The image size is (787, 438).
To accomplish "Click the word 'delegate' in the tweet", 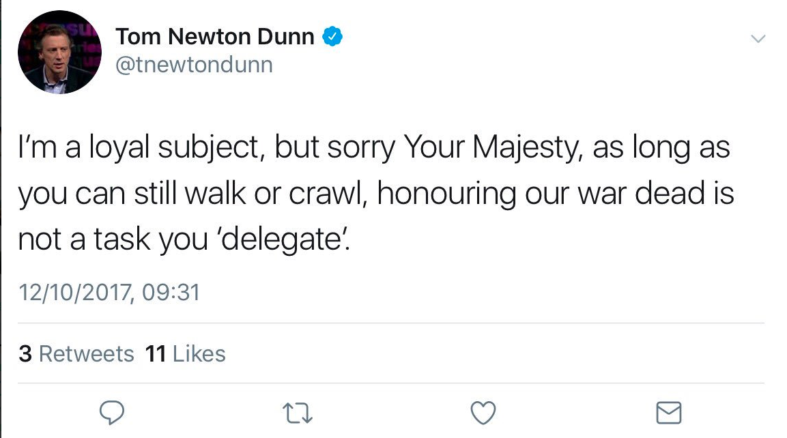I will pos(283,240).
